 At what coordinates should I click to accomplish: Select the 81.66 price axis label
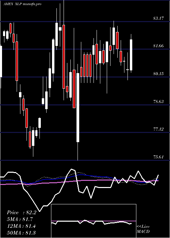tap(158, 46)
